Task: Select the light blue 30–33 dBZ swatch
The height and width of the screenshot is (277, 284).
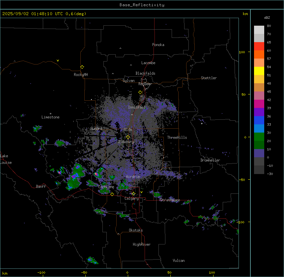Action: pos(259,128)
